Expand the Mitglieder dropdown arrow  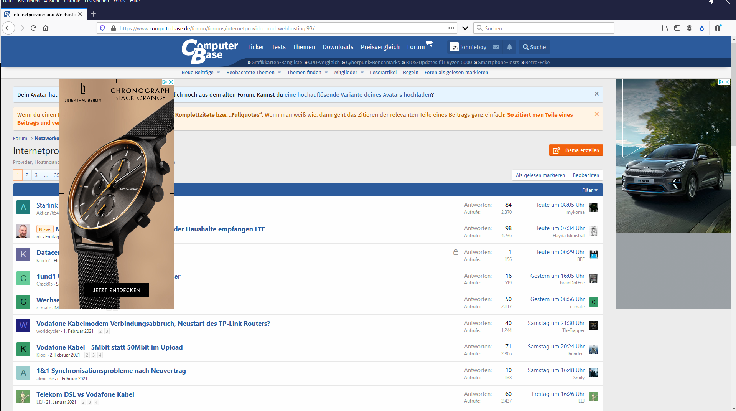[362, 72]
